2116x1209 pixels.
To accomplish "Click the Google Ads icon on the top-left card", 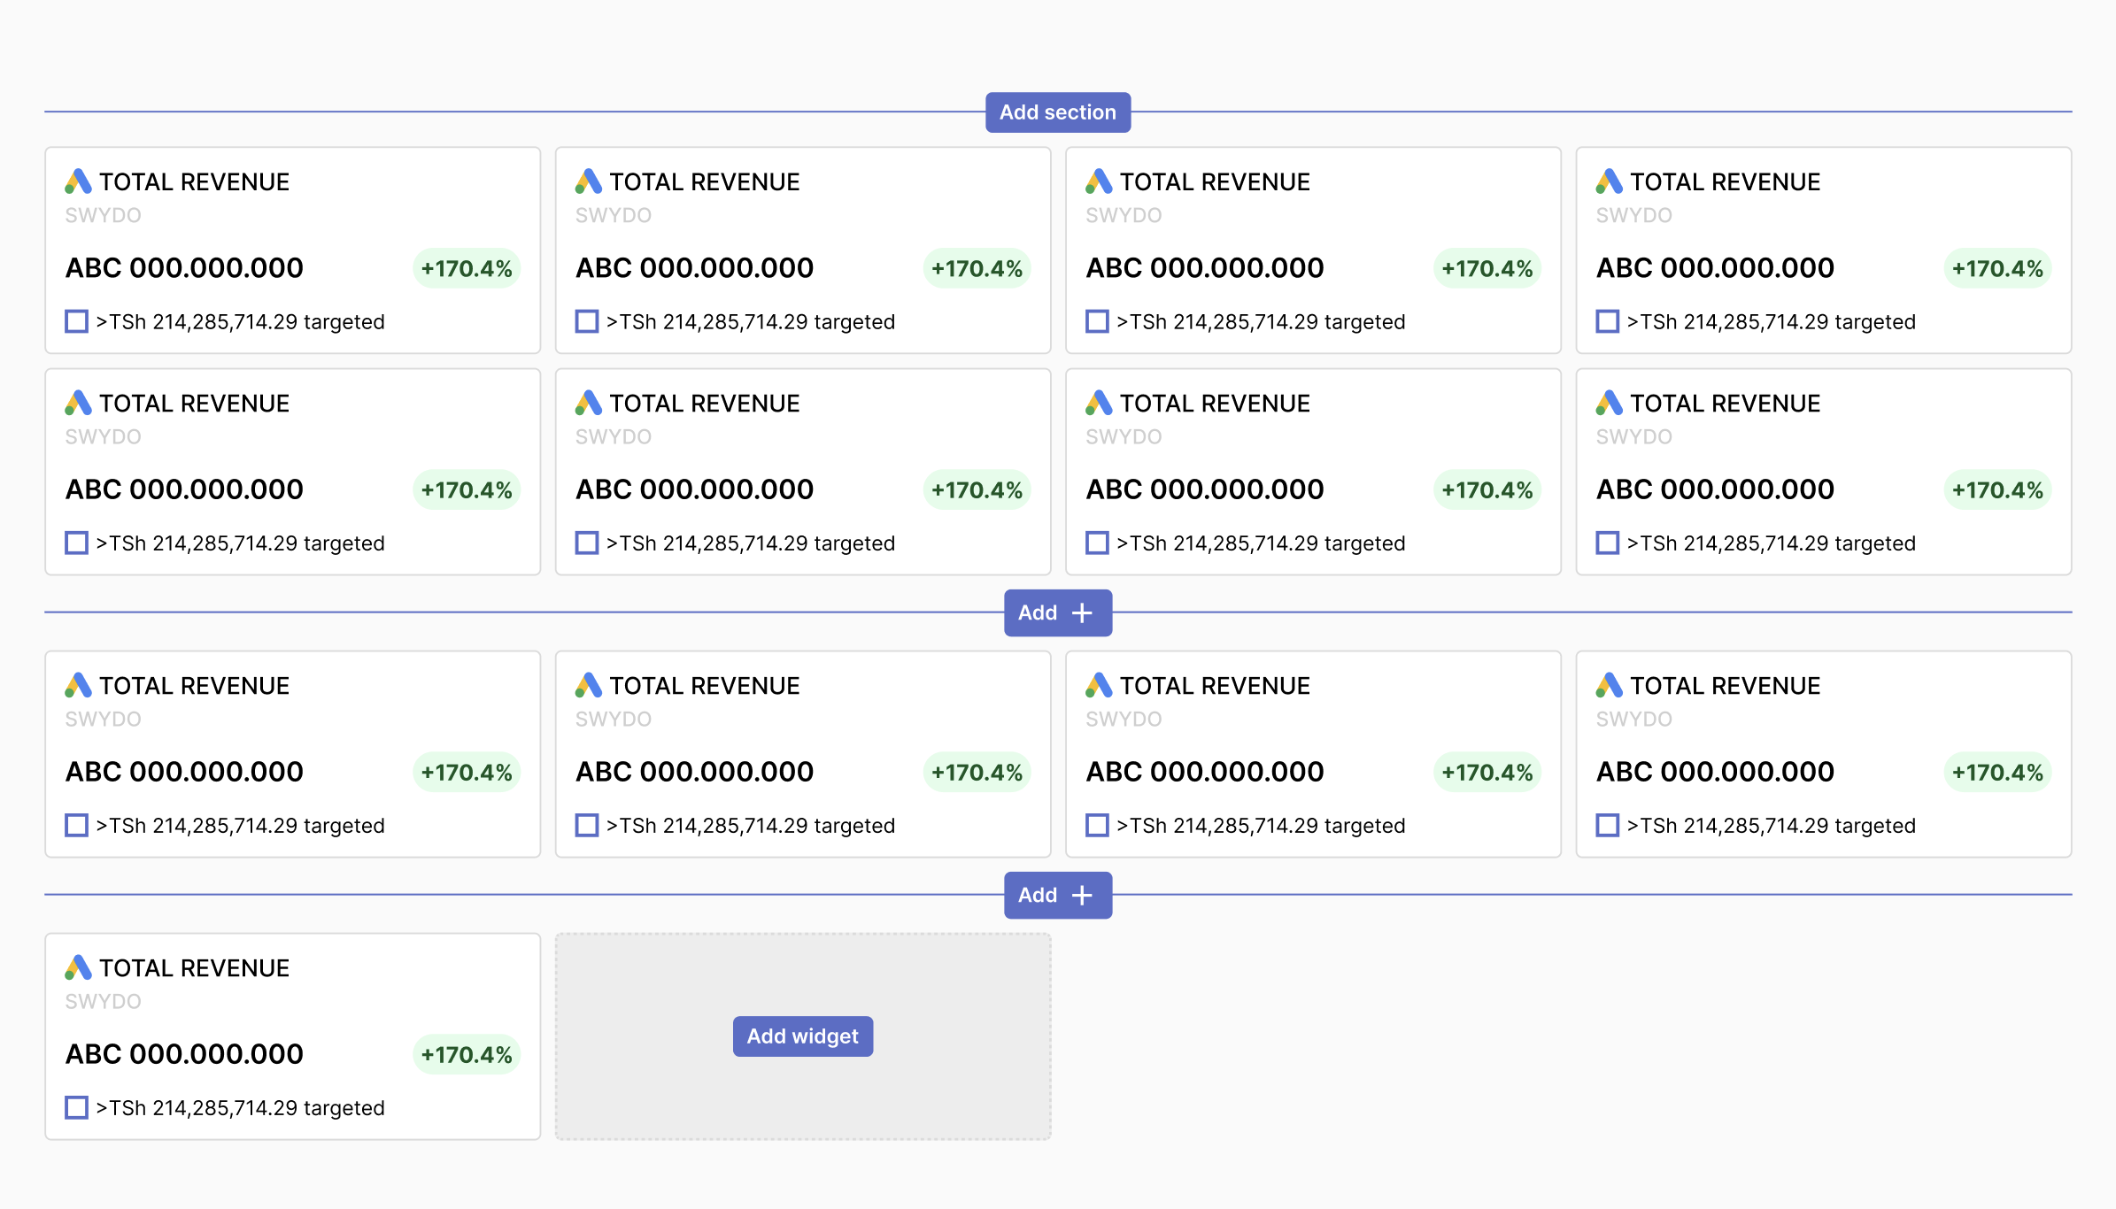I will (x=78, y=181).
